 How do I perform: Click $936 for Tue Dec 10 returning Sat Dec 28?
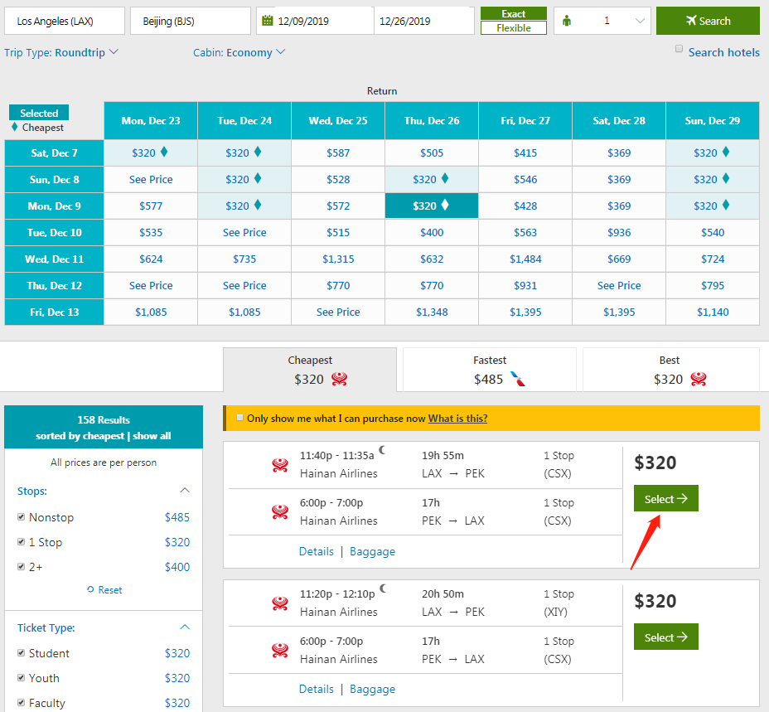coord(619,232)
